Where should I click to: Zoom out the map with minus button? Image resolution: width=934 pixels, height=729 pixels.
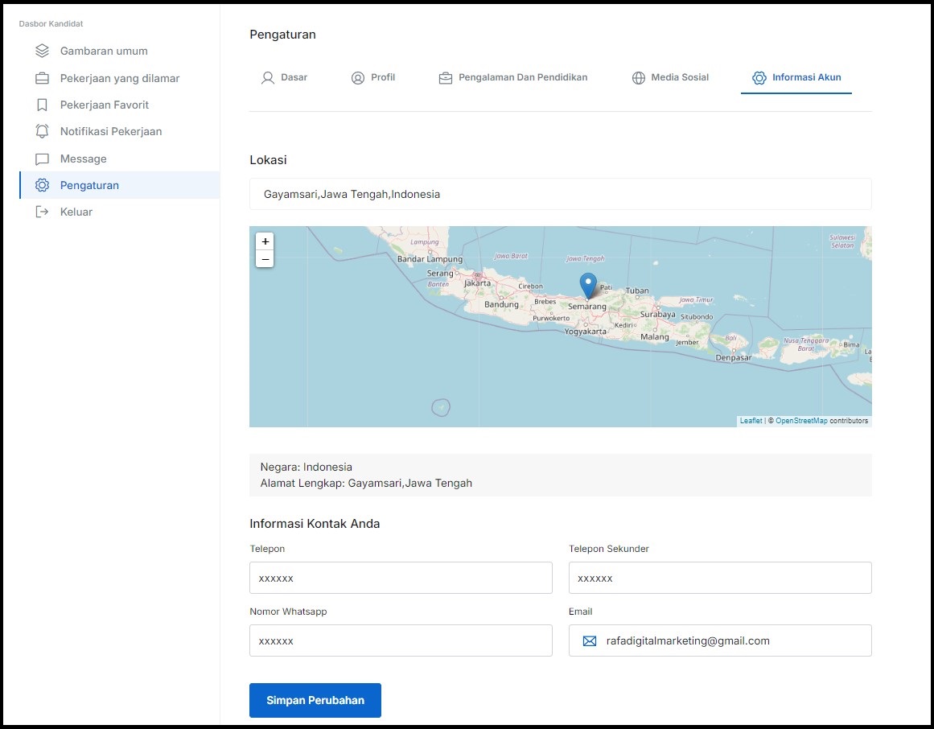tap(265, 259)
